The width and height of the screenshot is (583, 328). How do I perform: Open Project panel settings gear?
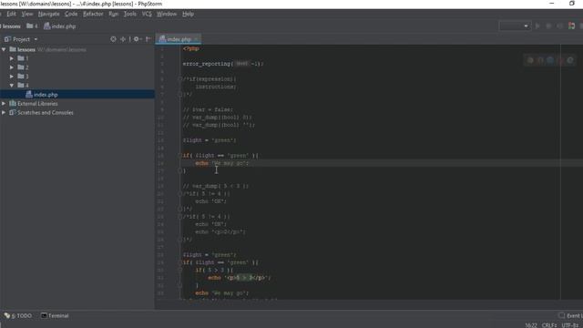[137, 39]
